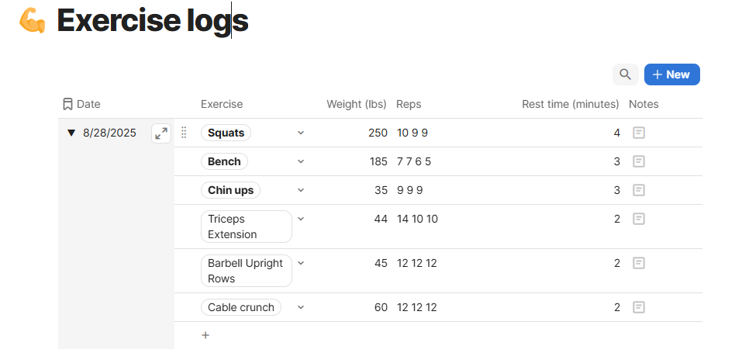Collapse the 8/28/2025 date group triangle
The height and width of the screenshot is (353, 742).
point(71,133)
